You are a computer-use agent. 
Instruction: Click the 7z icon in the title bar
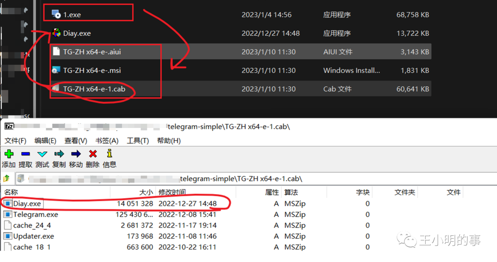pos(9,127)
